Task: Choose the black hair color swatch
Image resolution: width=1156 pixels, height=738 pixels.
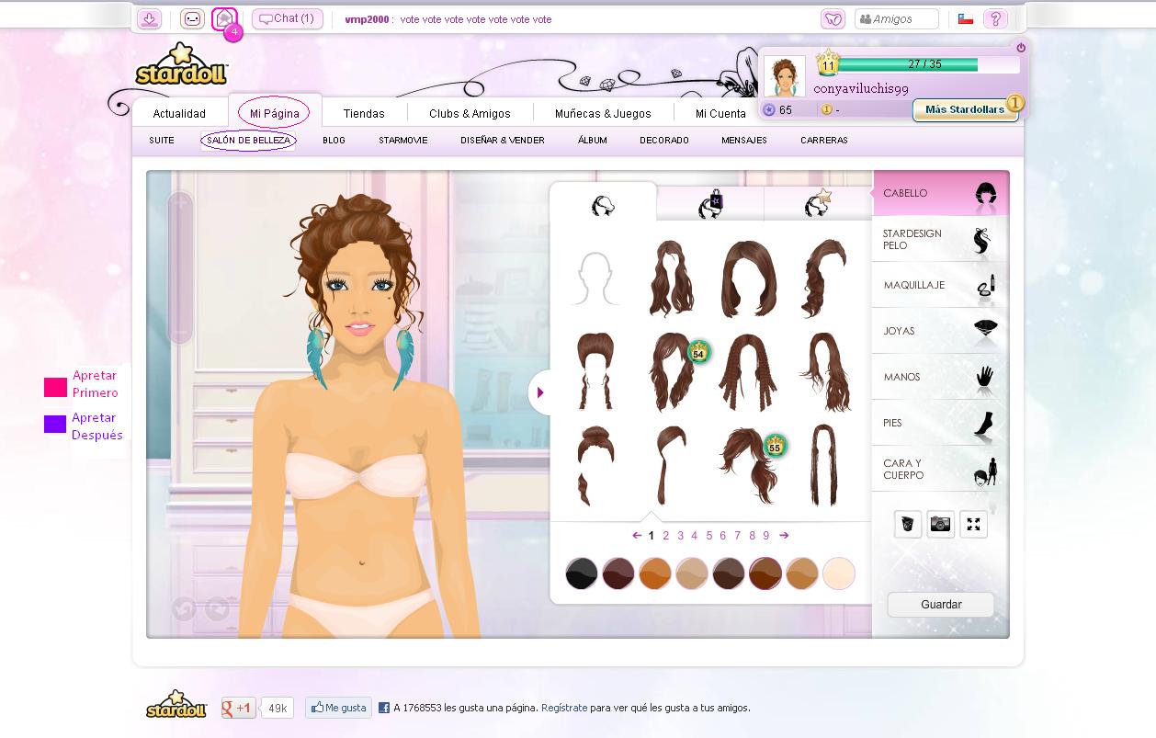Action: 582,573
